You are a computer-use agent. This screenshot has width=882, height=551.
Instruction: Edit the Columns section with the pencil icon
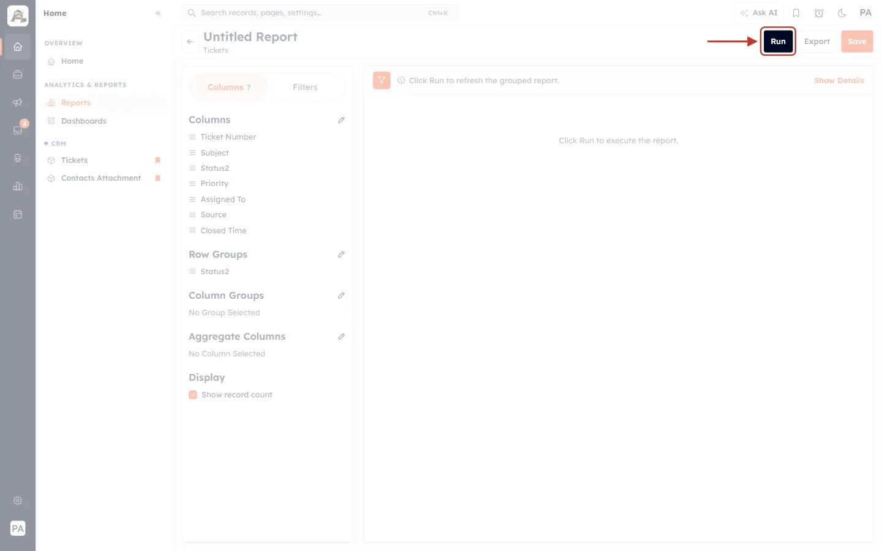point(341,120)
